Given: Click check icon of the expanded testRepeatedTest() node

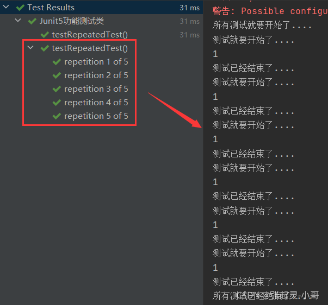Looking at the screenshot, I should [45, 48].
